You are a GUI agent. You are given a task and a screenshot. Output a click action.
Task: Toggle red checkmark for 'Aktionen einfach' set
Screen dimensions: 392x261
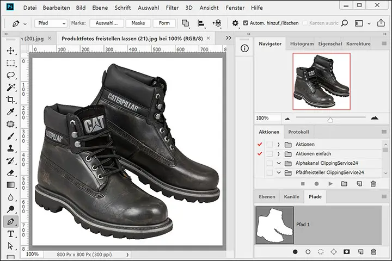click(259, 154)
